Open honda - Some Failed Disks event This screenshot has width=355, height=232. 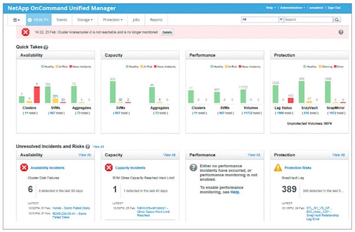tap(71, 208)
